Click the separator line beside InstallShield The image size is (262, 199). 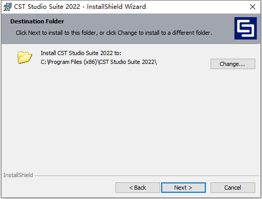point(147,176)
